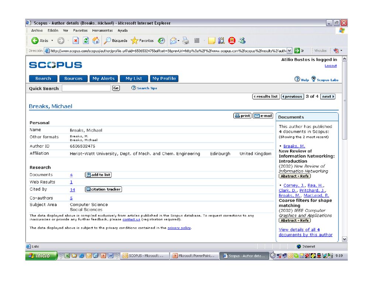Screen dimensions: 378x283
Task: Click the Help question mark link
Action: [x=302, y=79]
